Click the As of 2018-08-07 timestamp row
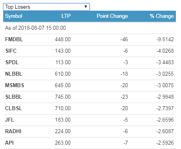The width and height of the screenshot is (181, 149). click(89, 28)
